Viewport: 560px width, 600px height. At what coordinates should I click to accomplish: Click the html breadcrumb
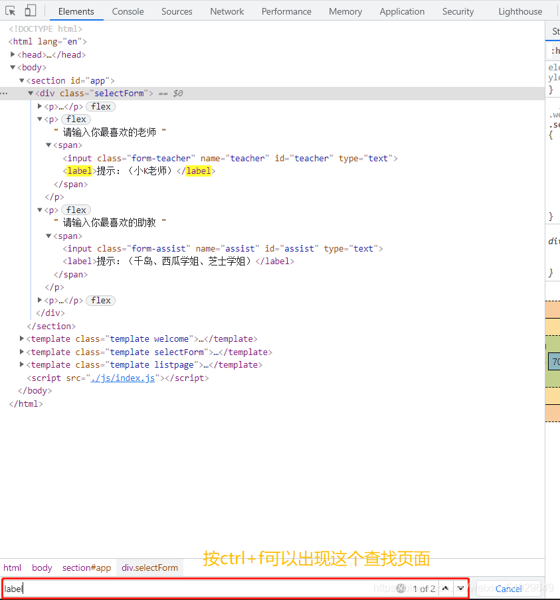point(12,567)
